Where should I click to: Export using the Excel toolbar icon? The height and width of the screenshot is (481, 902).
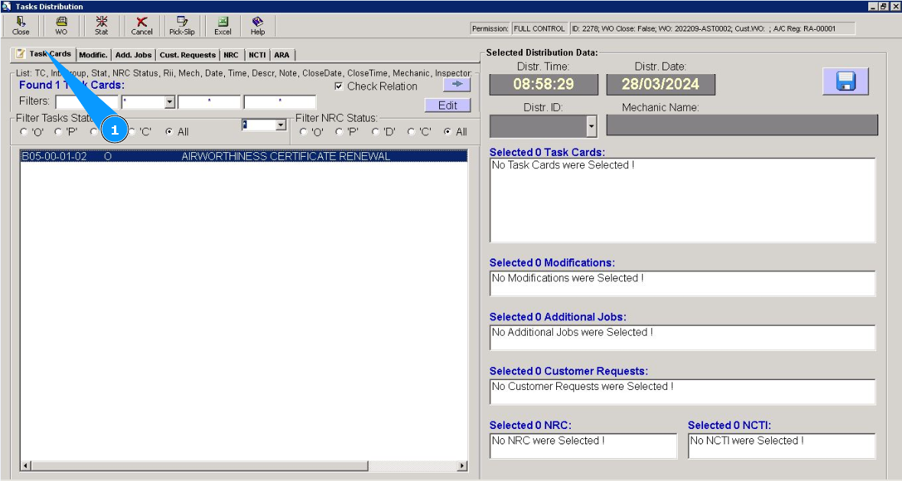coord(223,25)
